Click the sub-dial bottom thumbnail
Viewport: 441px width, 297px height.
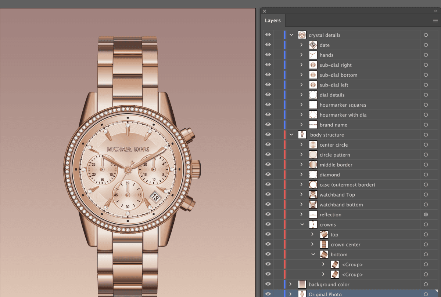click(313, 75)
